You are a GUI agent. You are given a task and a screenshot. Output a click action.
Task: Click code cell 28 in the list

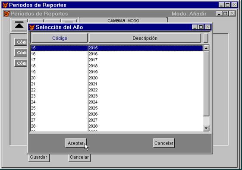[59, 126]
